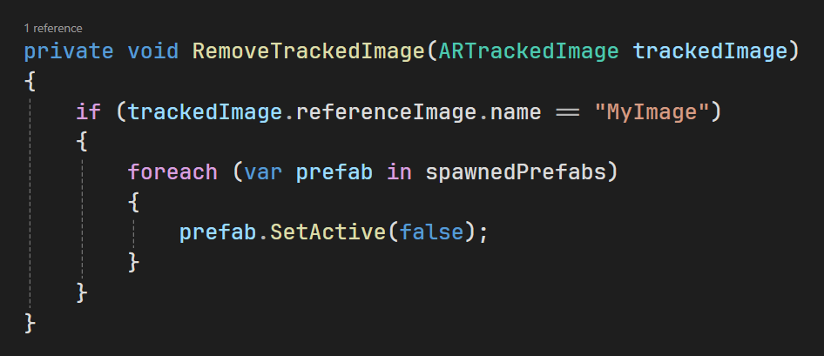Open the "1 reference" CodeLens link
The image size is (824, 356).
coord(53,29)
